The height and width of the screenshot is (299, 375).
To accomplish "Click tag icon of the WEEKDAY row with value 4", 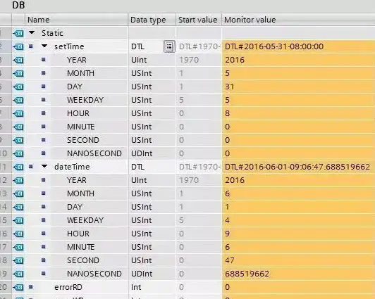I will (x=18, y=220).
